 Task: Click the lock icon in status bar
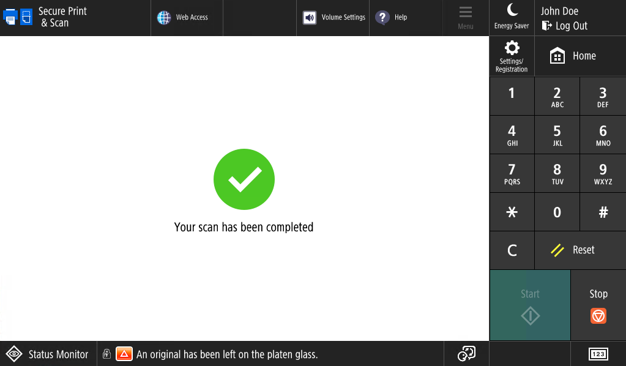point(106,354)
